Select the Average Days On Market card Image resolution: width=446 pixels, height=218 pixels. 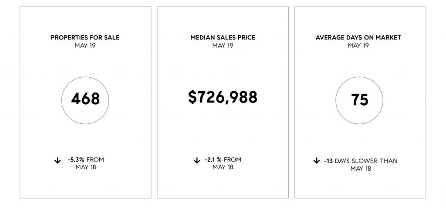point(360,102)
